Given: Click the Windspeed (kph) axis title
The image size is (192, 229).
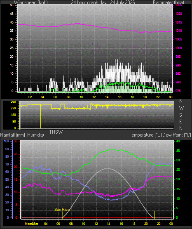Looking at the screenshot, I should pyautogui.click(x=31, y=2).
